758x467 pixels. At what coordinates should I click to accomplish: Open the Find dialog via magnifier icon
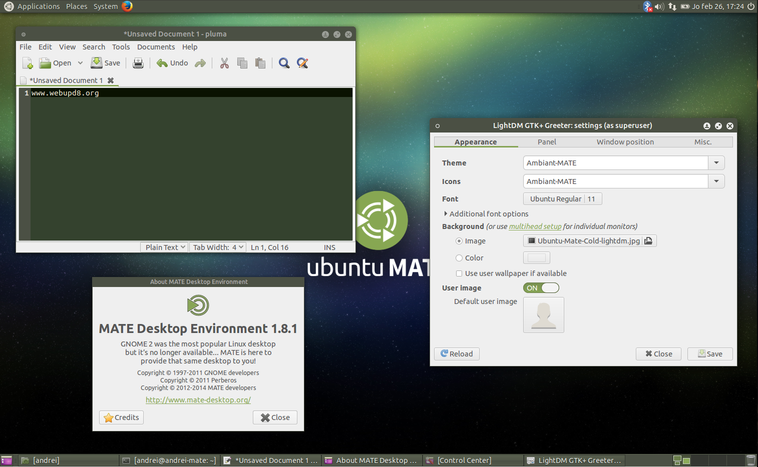[284, 63]
